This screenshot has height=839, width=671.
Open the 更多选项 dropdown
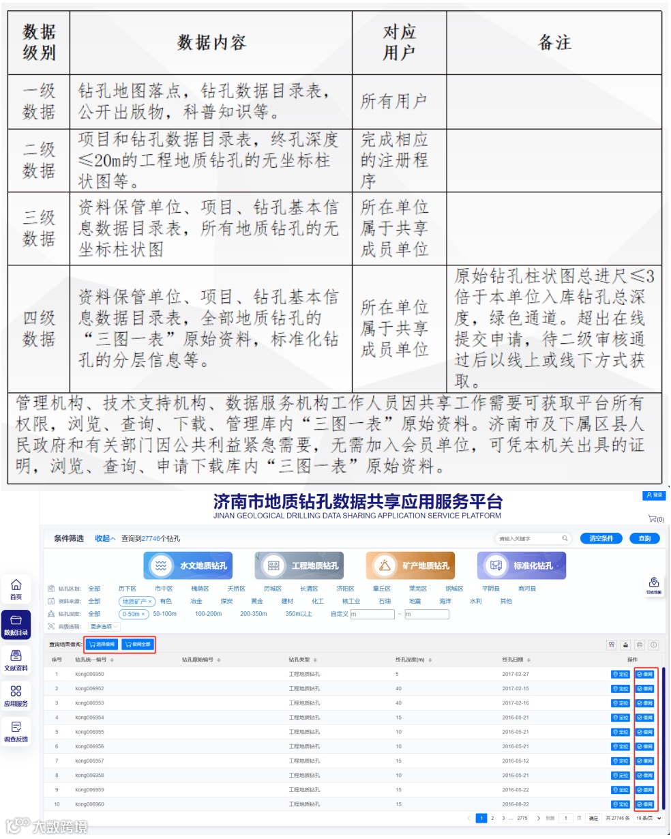[x=104, y=626]
